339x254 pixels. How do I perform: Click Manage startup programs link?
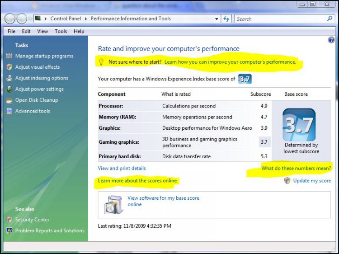(44, 56)
